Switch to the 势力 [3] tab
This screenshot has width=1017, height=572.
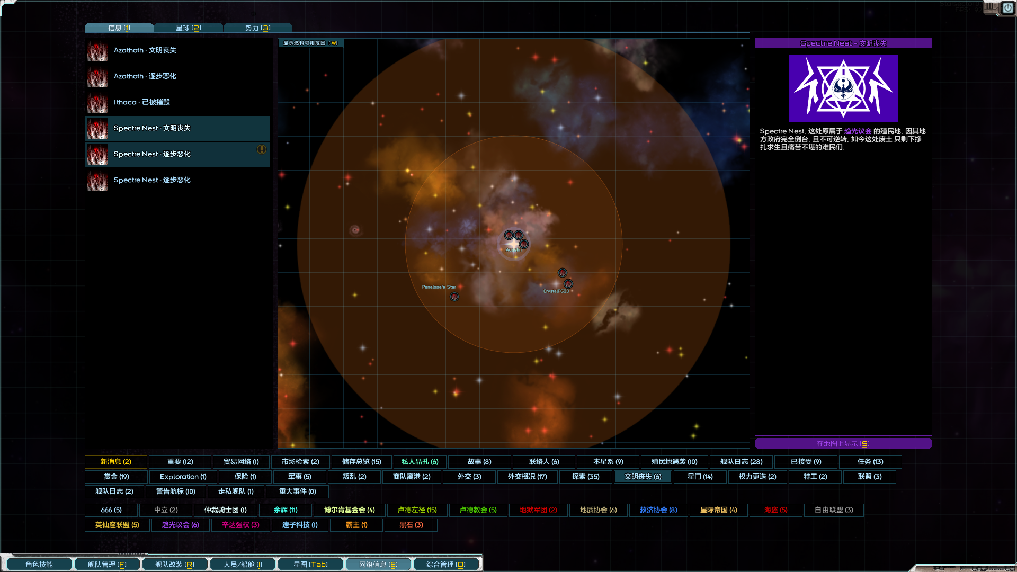[258, 28]
